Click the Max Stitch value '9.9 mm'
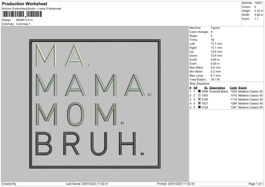Viewport: 265px width, 187px height. [216, 67]
